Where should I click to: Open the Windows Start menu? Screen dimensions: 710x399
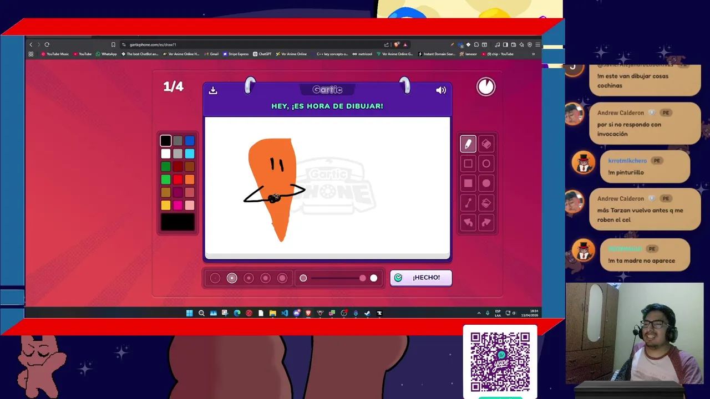coord(189,313)
